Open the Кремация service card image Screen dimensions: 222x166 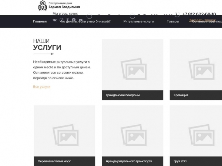point(196,65)
